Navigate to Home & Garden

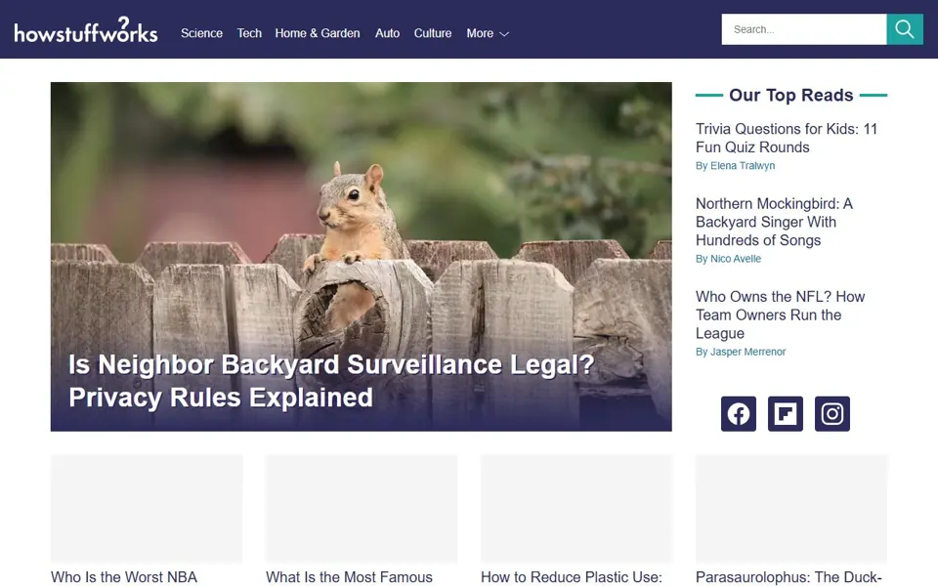click(318, 33)
